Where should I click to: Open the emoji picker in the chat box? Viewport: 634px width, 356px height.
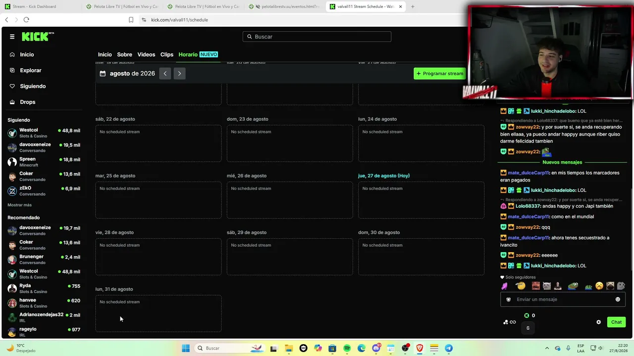click(x=618, y=299)
